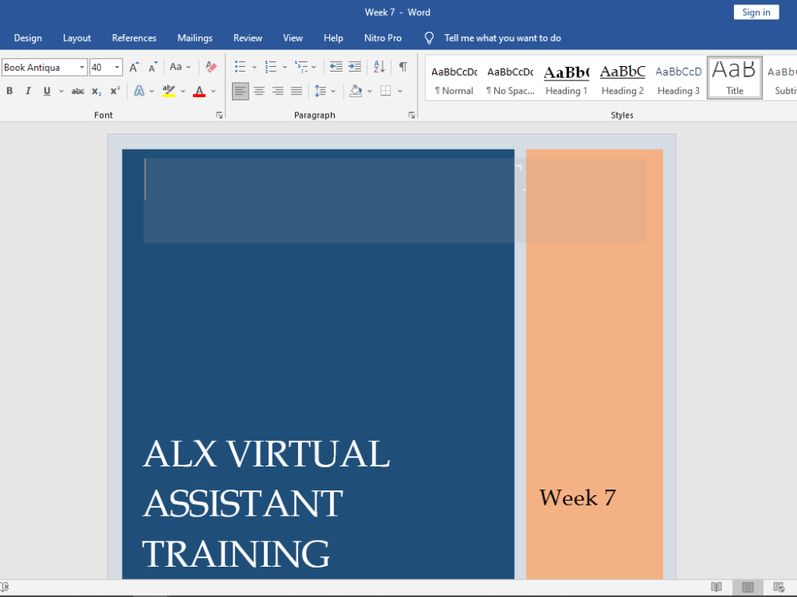Open proofing spell-check status icon
Image resolution: width=797 pixels, height=597 pixels.
coord(5,587)
